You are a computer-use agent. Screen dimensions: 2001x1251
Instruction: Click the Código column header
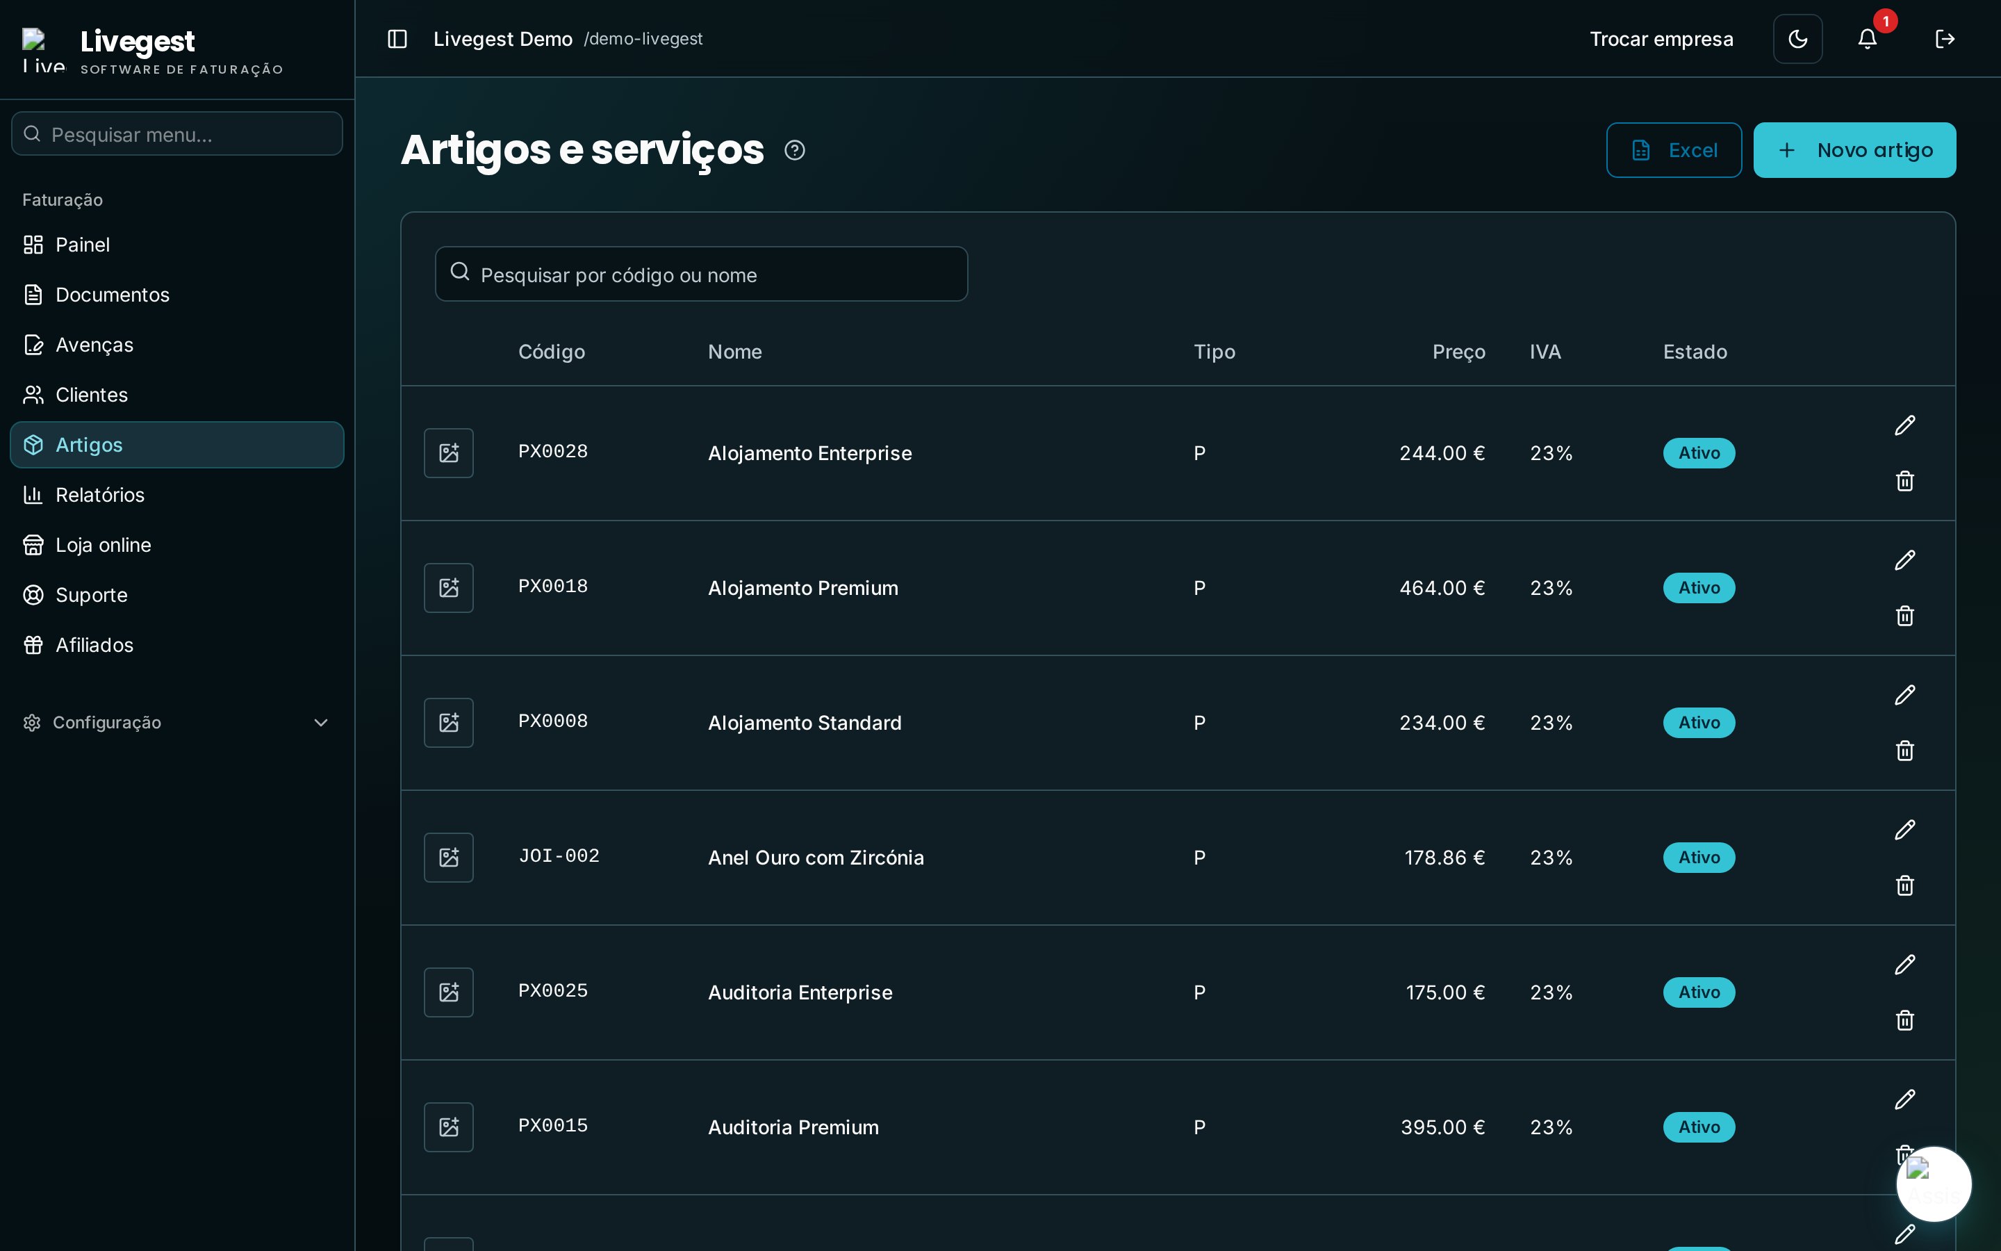552,352
